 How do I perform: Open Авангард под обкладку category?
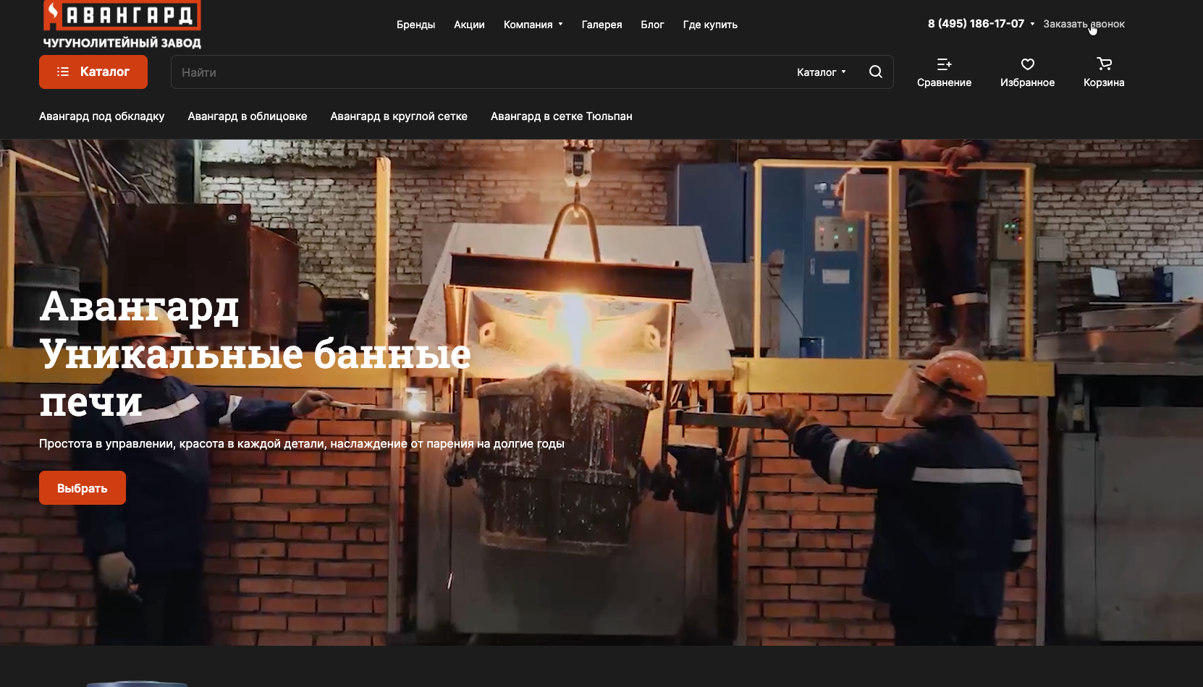(102, 116)
